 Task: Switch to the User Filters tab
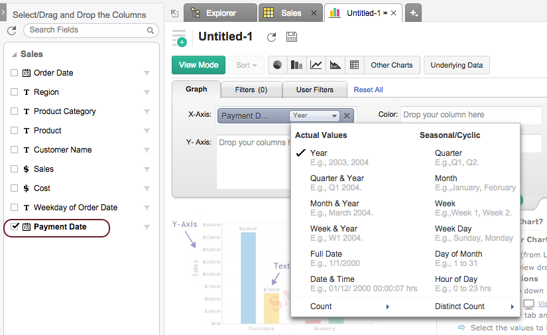point(315,90)
